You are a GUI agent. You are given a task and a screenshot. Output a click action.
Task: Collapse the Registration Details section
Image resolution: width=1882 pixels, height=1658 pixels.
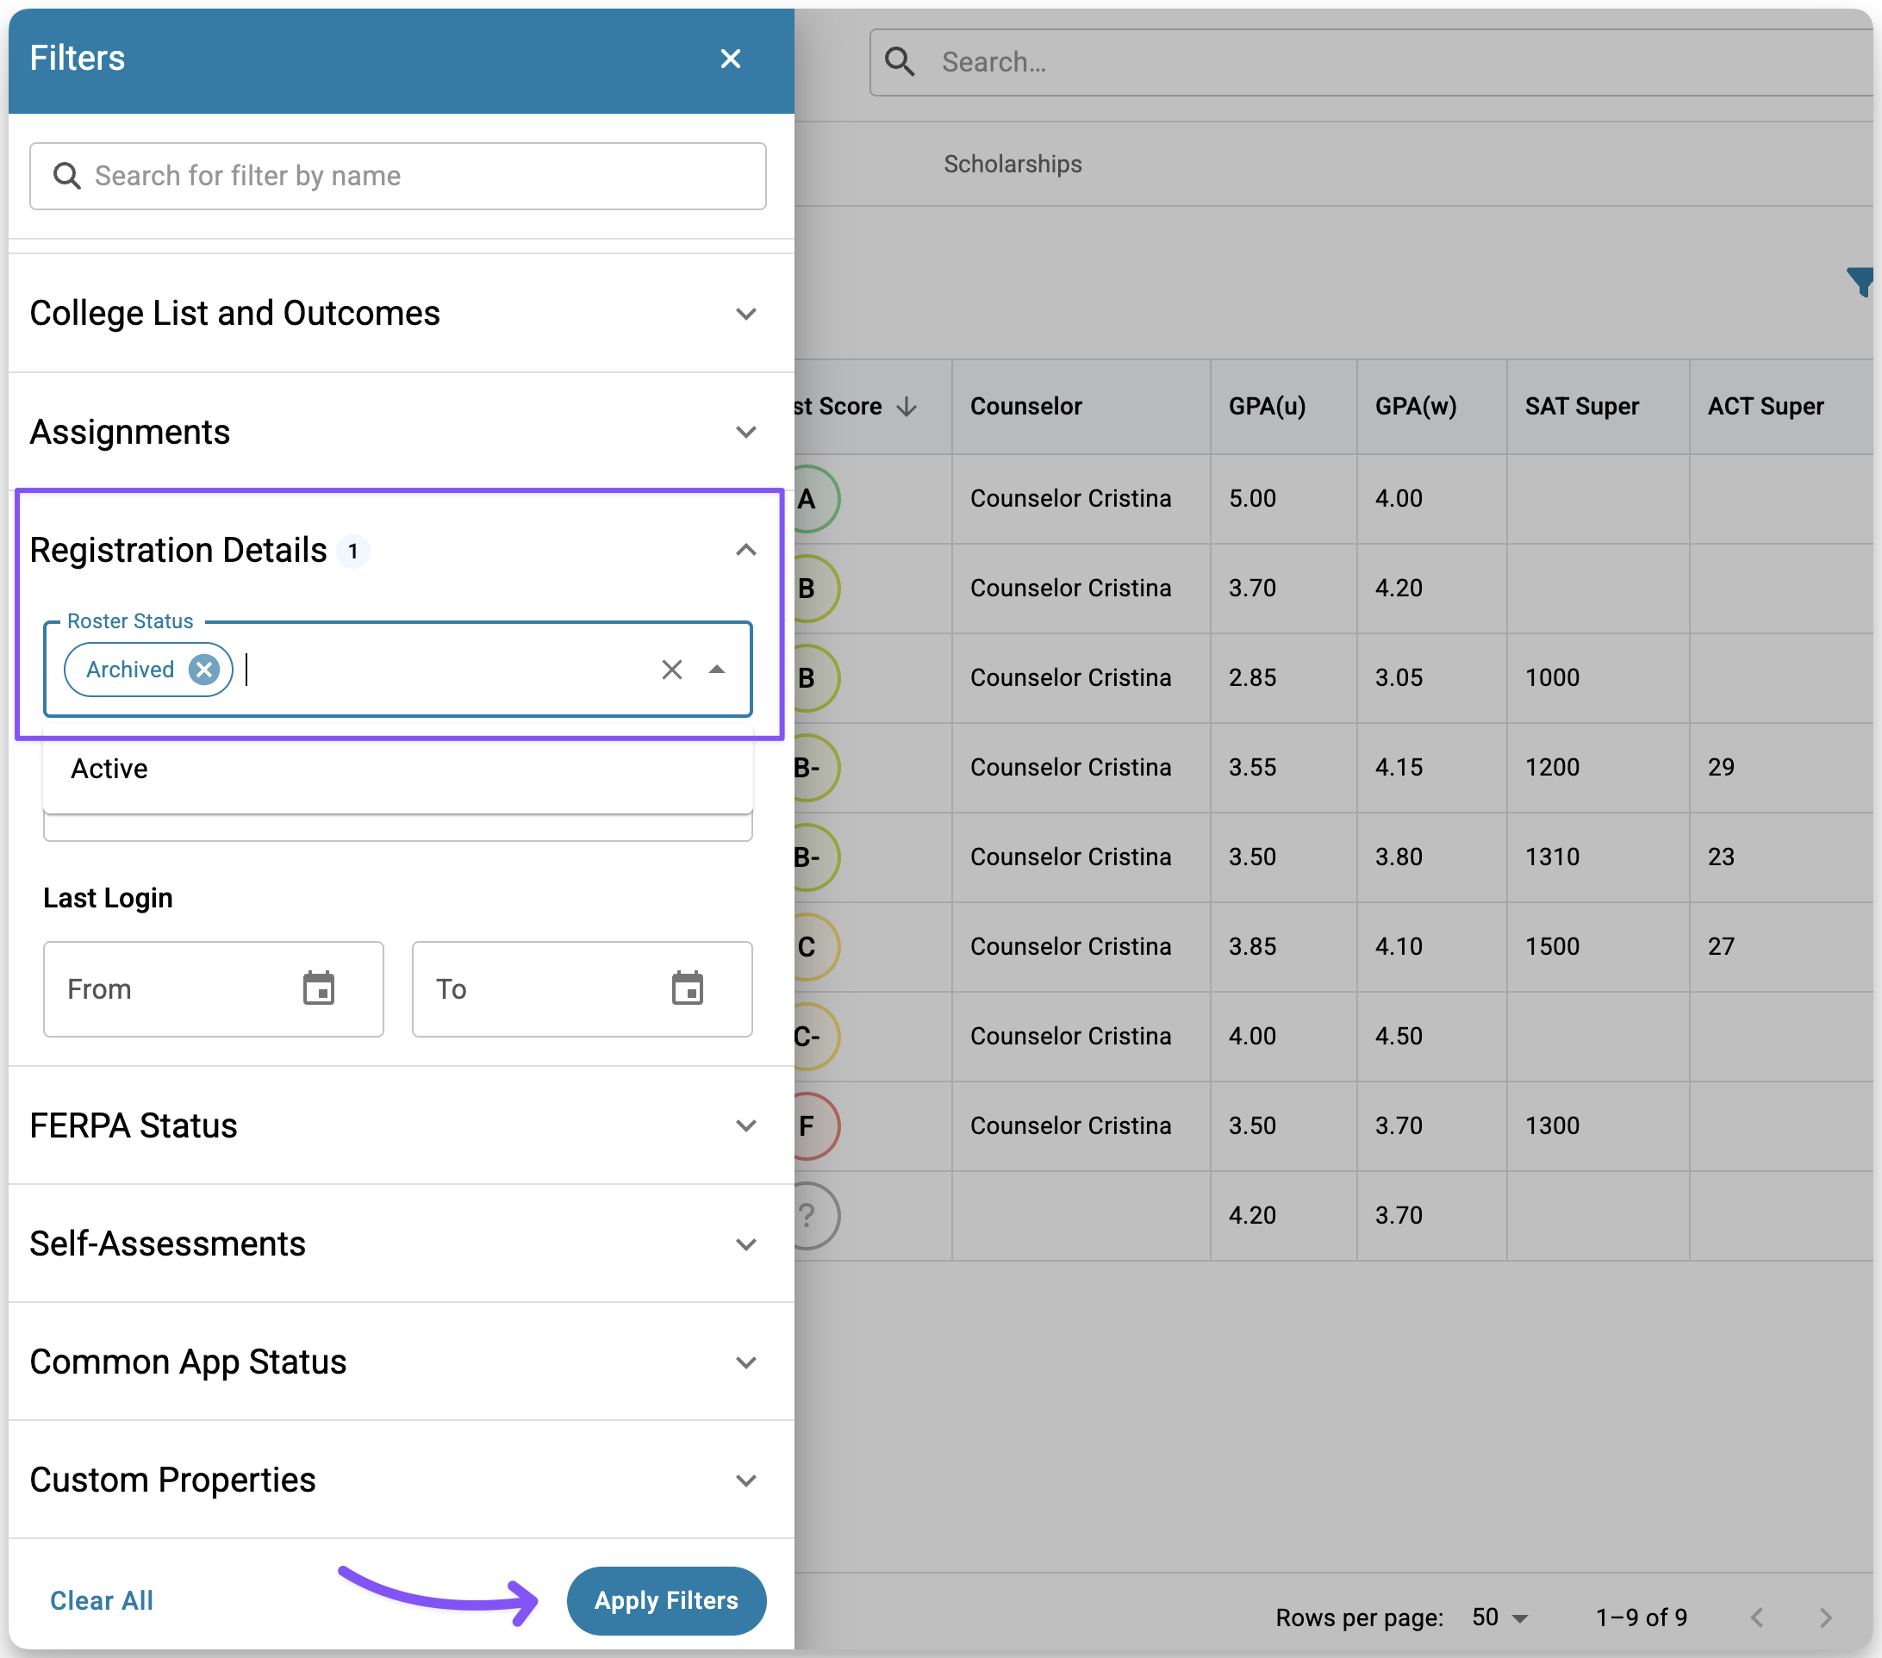tap(745, 551)
